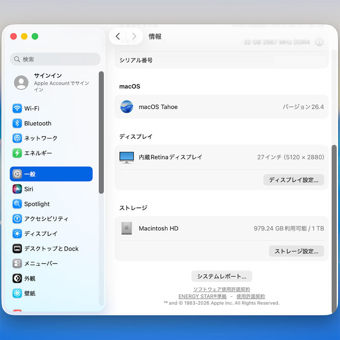Open 外観 settings pane
Viewport: 340px width, 340px height.
pos(30,279)
